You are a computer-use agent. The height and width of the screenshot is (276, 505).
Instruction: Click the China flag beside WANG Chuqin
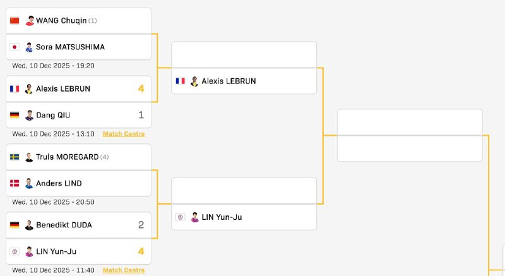pyautogui.click(x=15, y=21)
